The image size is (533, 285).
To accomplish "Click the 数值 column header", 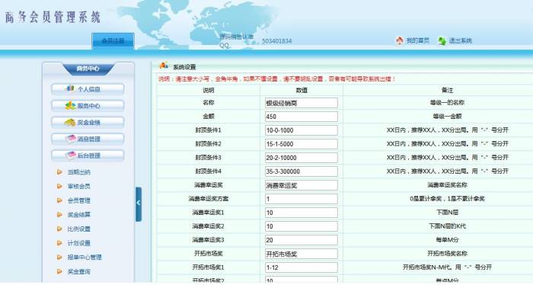I will (x=302, y=90).
